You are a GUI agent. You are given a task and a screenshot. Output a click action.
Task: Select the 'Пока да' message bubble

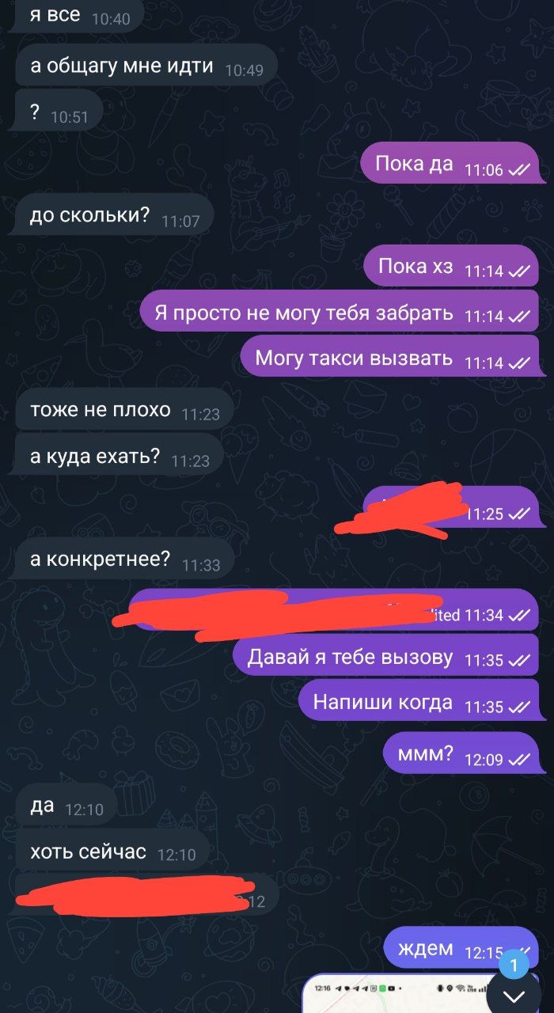[x=449, y=163]
